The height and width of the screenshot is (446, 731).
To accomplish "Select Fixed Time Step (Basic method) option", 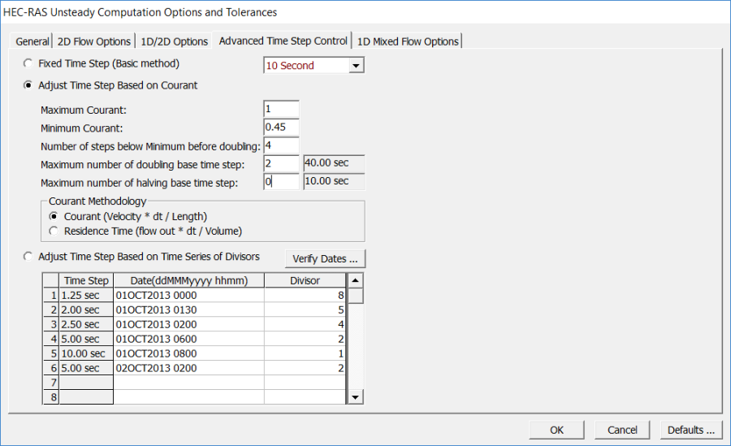I will coord(30,63).
